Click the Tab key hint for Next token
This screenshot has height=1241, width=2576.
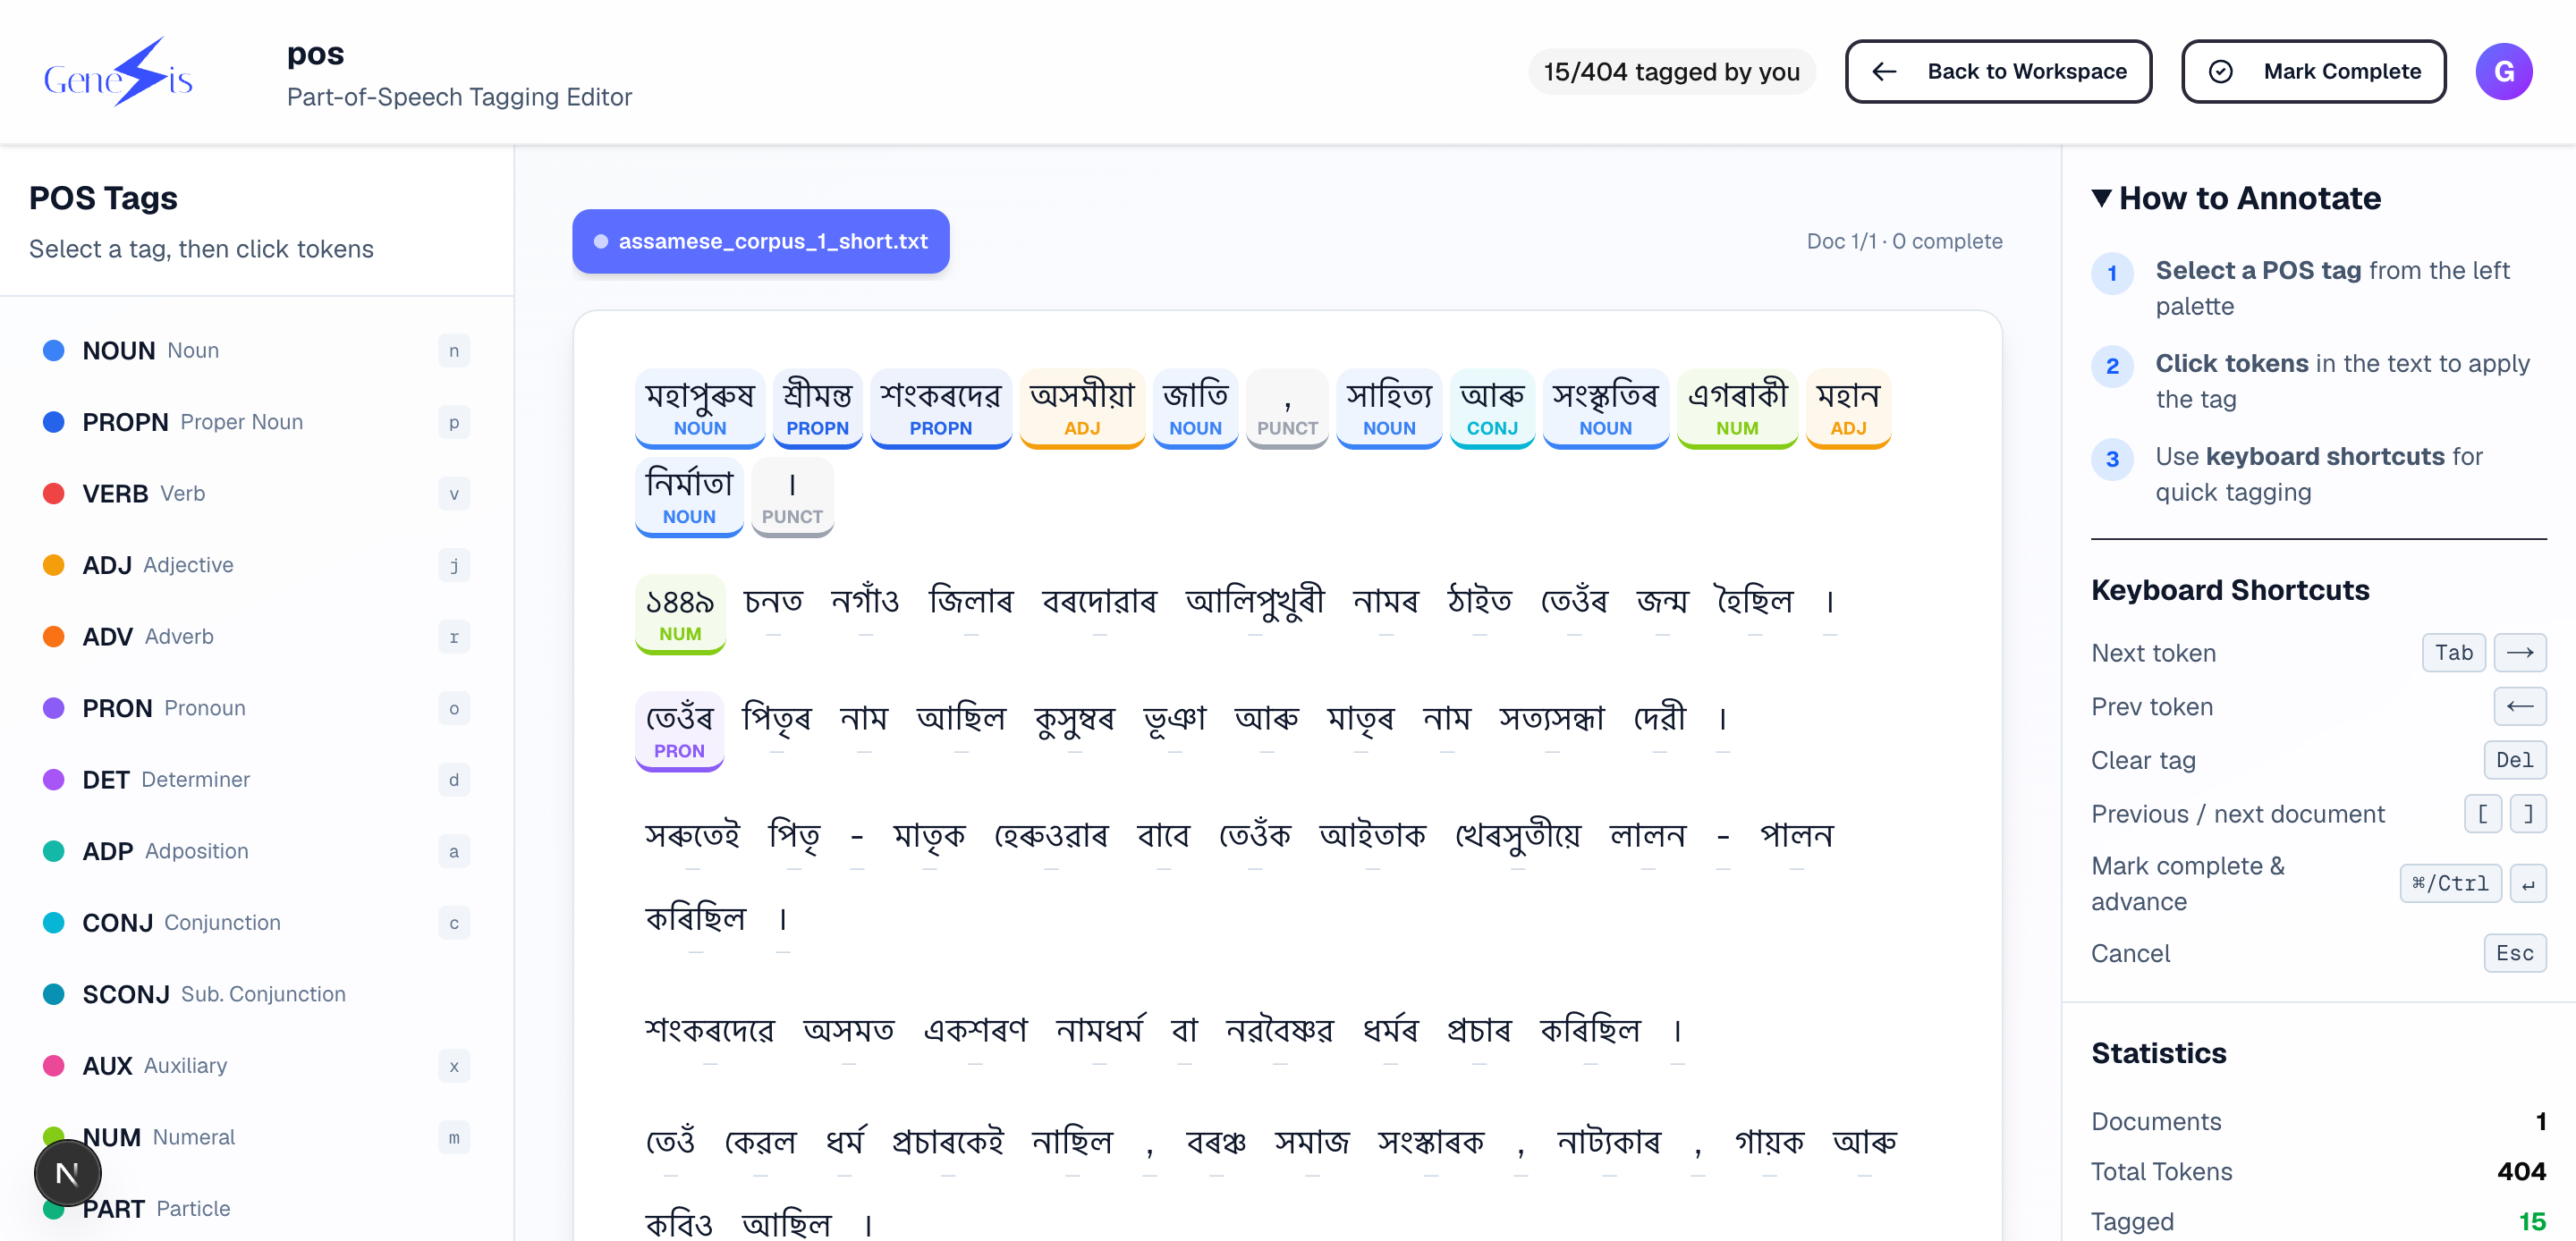click(2453, 653)
